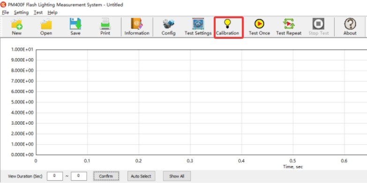The image size is (367, 183).
Task: Click the 5.000E+00 y-axis label
Action: coord(22,102)
